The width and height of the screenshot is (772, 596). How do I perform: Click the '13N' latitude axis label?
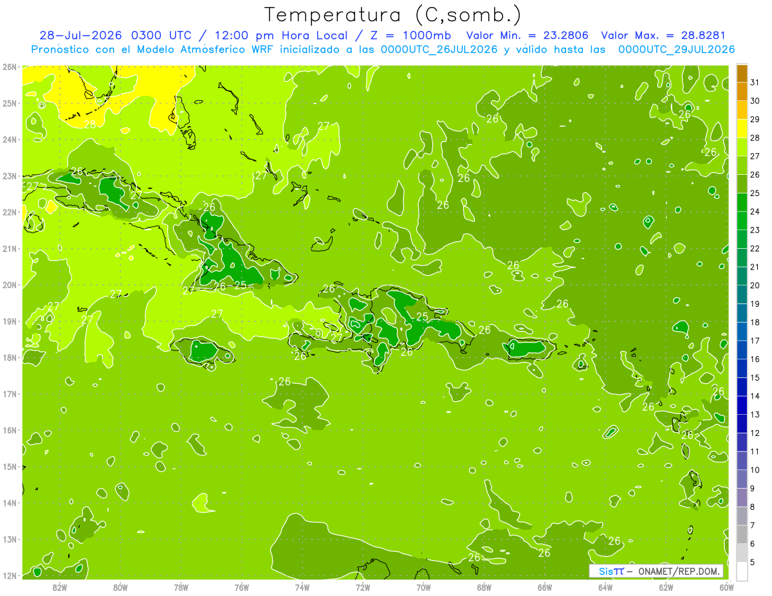(x=10, y=539)
